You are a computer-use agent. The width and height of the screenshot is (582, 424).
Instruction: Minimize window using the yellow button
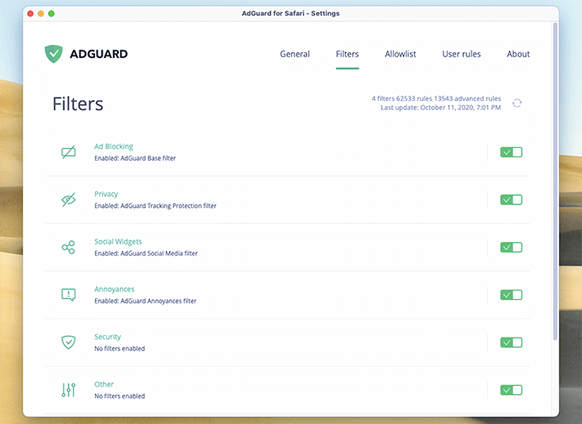point(41,14)
